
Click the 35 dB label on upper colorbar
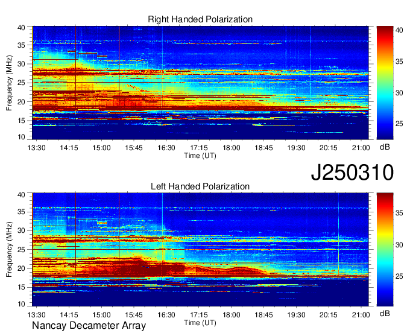399,62
